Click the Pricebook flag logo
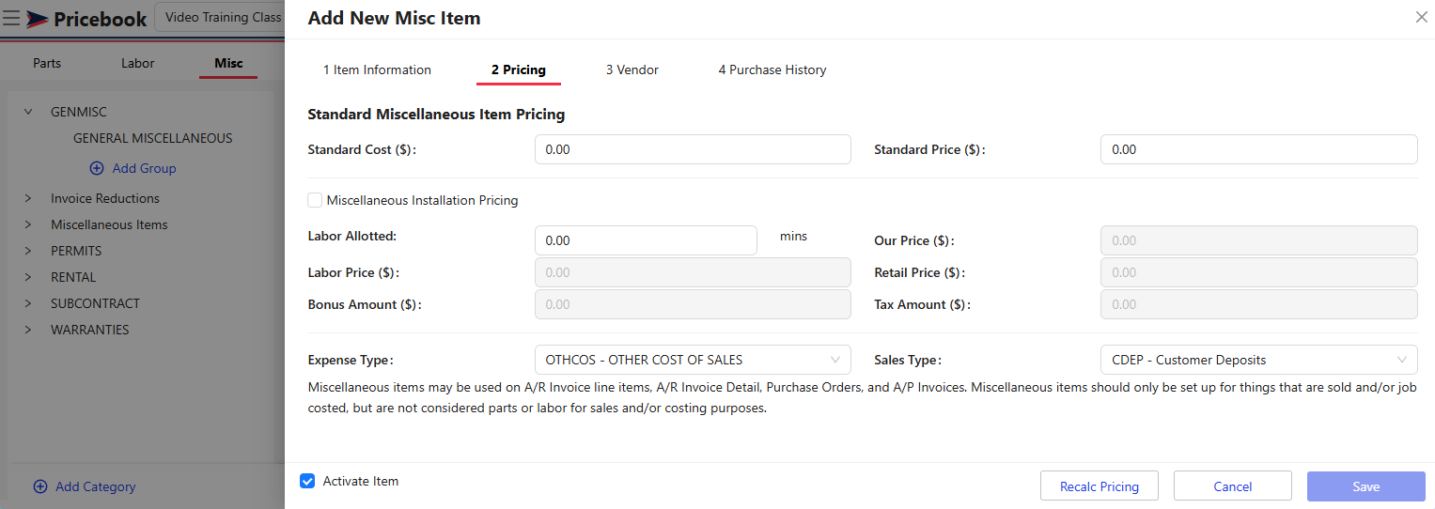Viewport: 1435px width, 509px height. coord(38,19)
